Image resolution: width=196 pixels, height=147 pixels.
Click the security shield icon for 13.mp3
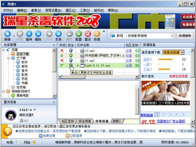[71, 51]
